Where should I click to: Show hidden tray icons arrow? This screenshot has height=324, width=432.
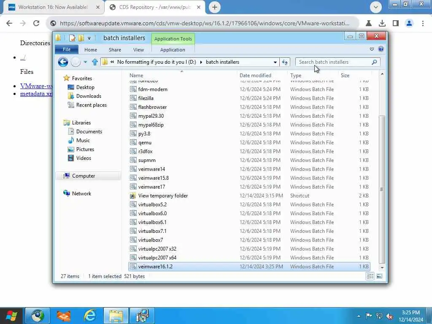[359, 316]
